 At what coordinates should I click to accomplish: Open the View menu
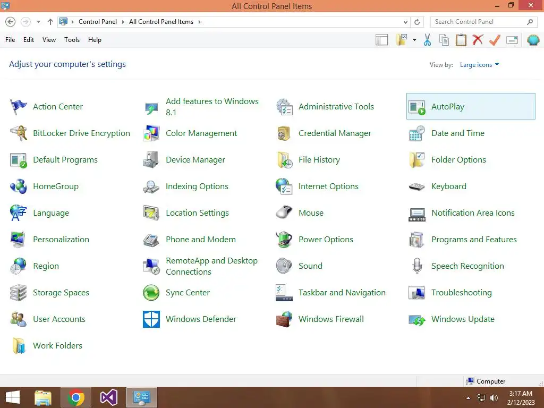point(49,40)
